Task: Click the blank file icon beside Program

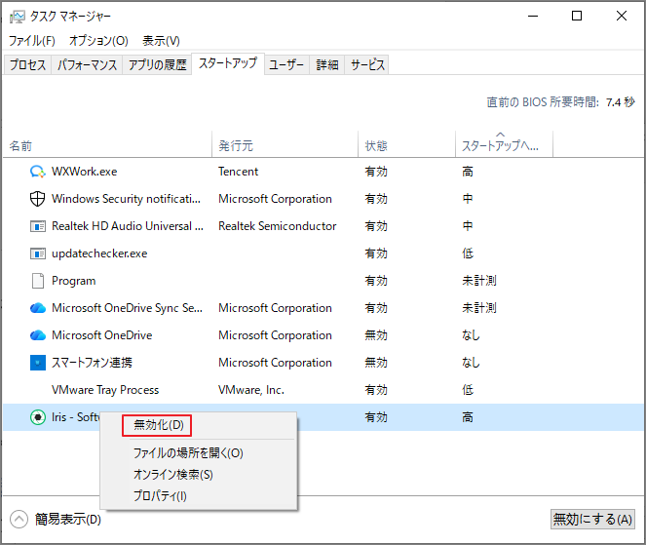Action: [37, 281]
